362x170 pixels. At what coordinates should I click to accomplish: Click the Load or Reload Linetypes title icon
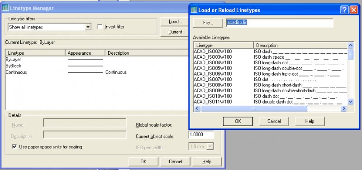coord(194,10)
